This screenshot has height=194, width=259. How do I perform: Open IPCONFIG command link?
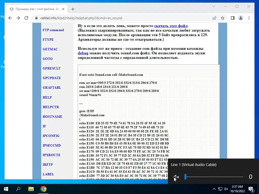coord(51,136)
